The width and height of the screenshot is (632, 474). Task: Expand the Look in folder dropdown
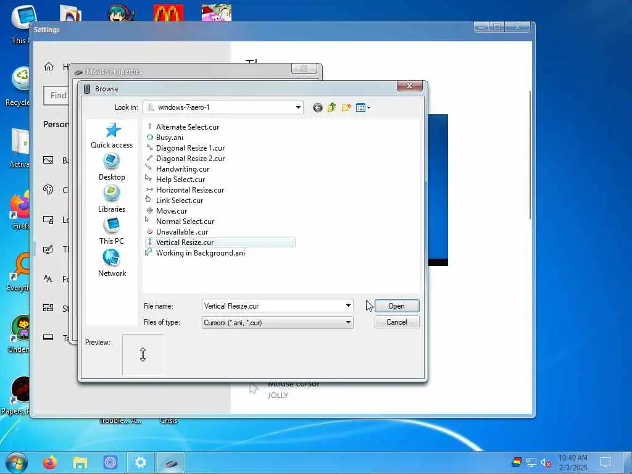tap(298, 107)
